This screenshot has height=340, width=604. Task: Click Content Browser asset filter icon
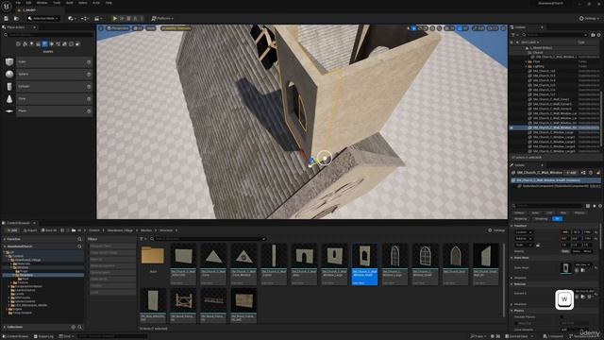tap(142, 239)
